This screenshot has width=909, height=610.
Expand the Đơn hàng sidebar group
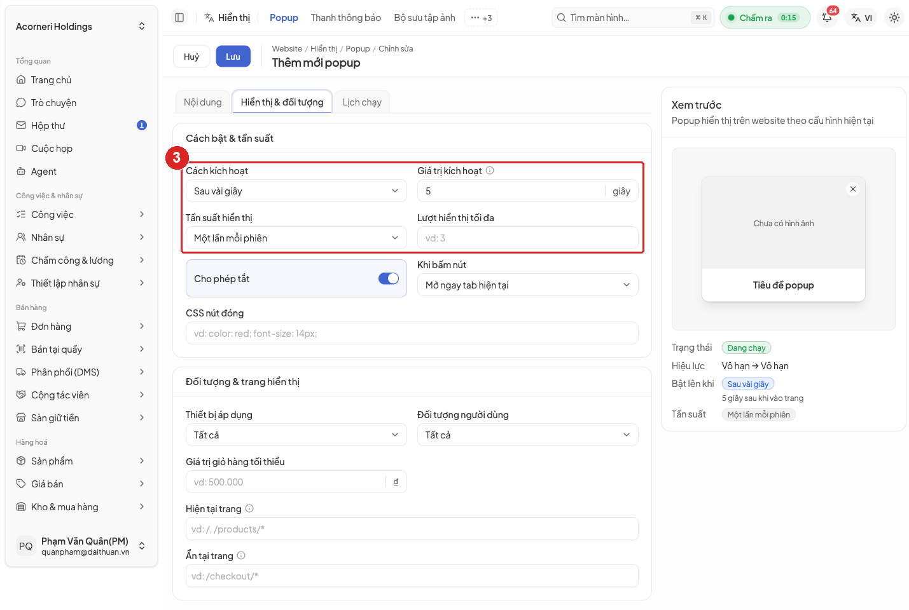tap(81, 327)
